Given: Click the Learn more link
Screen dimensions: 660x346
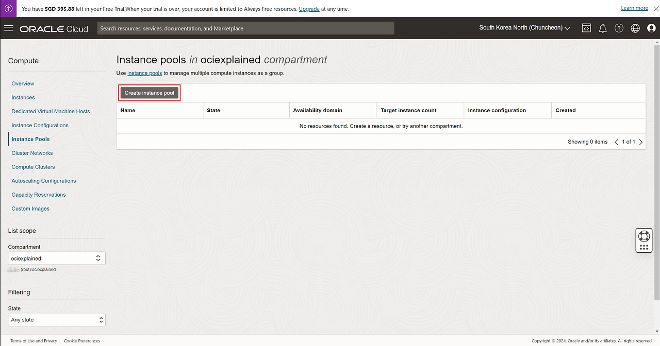Looking at the screenshot, I should pos(635,8).
